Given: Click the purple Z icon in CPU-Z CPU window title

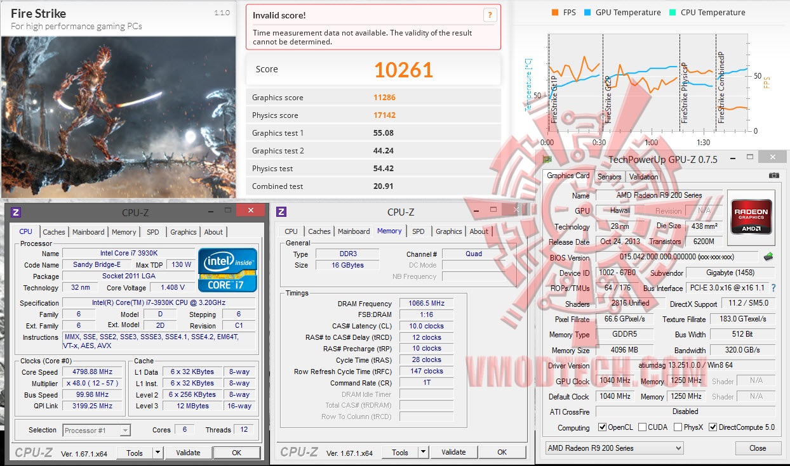Looking at the screenshot, I should coord(17,212).
